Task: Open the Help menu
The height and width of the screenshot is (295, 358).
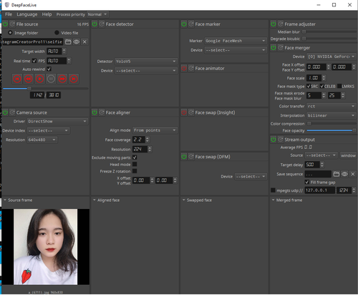Action: [x=47, y=14]
